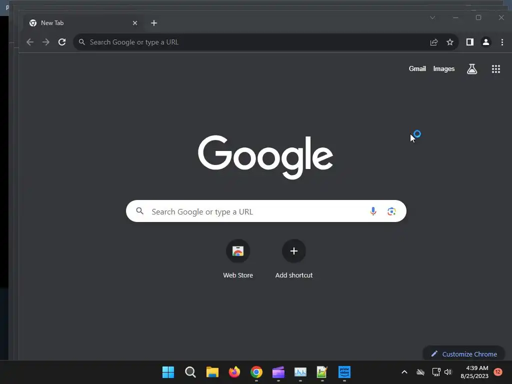Open Prime Video from the taskbar
Screen dimensions: 512x384
point(344,372)
